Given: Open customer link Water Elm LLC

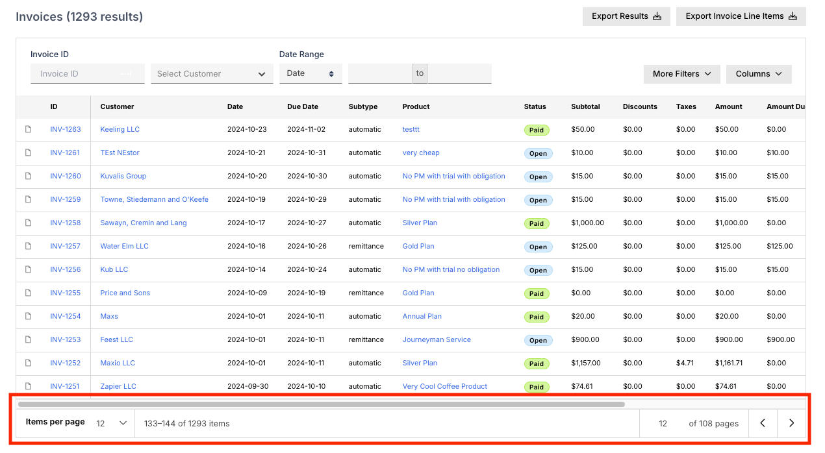Looking at the screenshot, I should (x=124, y=246).
